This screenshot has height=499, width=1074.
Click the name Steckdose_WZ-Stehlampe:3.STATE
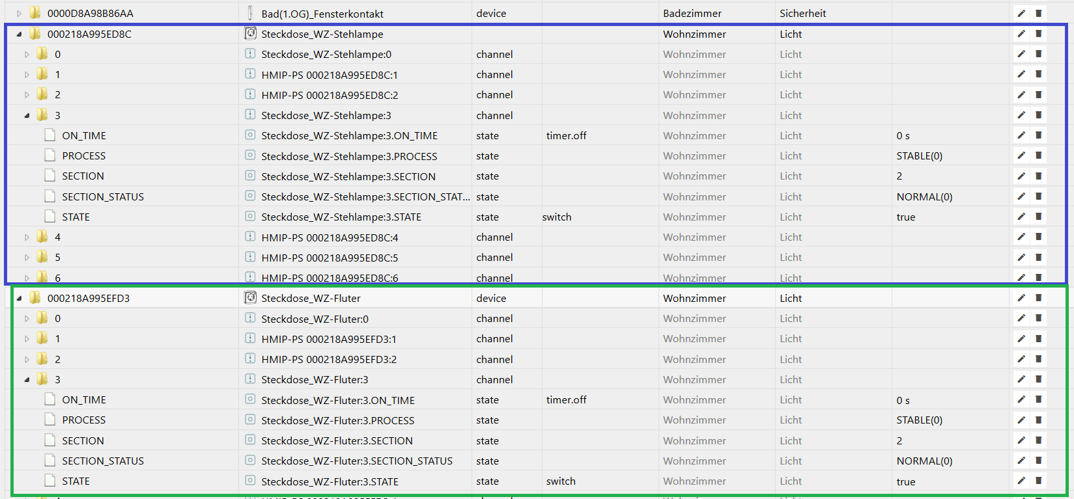click(x=341, y=217)
